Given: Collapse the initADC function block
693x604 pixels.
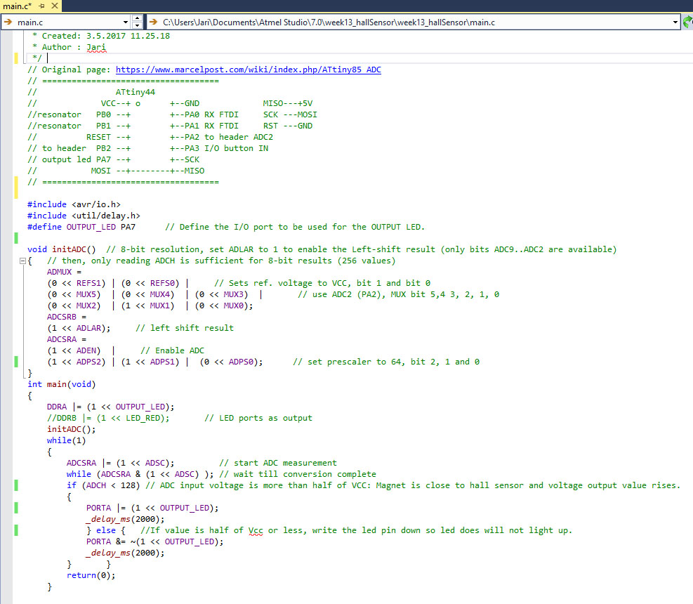Looking at the screenshot, I should [22, 261].
